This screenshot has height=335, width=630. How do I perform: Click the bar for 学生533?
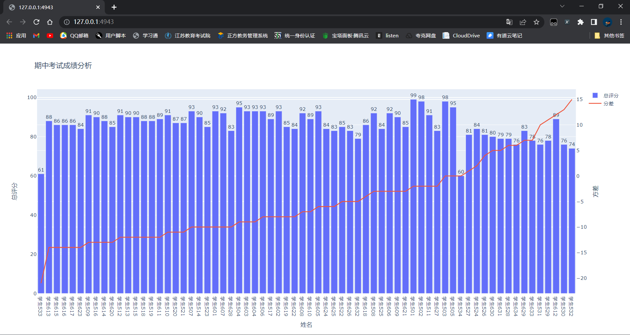41,233
